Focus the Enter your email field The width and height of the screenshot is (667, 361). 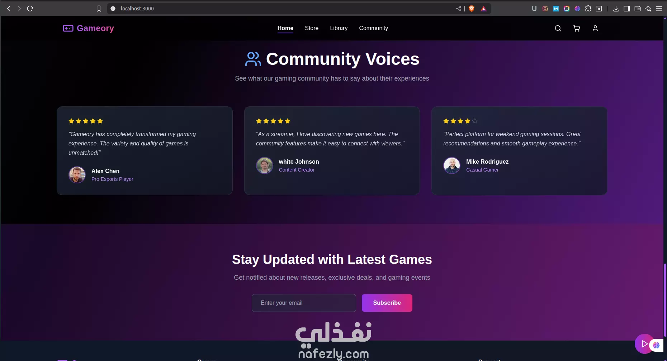point(304,303)
